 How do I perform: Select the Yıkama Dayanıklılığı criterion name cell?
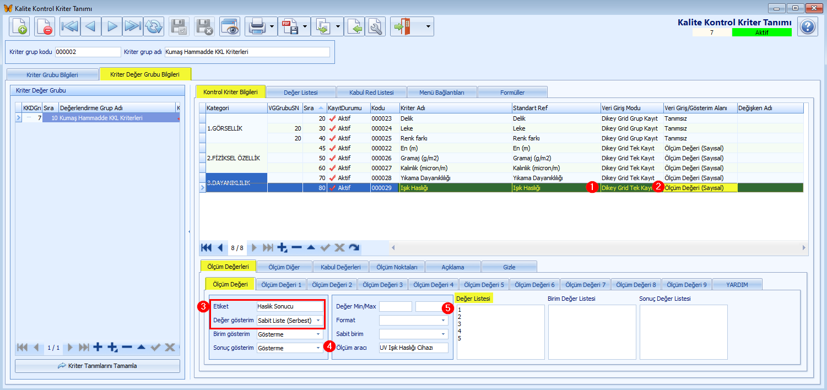point(455,178)
